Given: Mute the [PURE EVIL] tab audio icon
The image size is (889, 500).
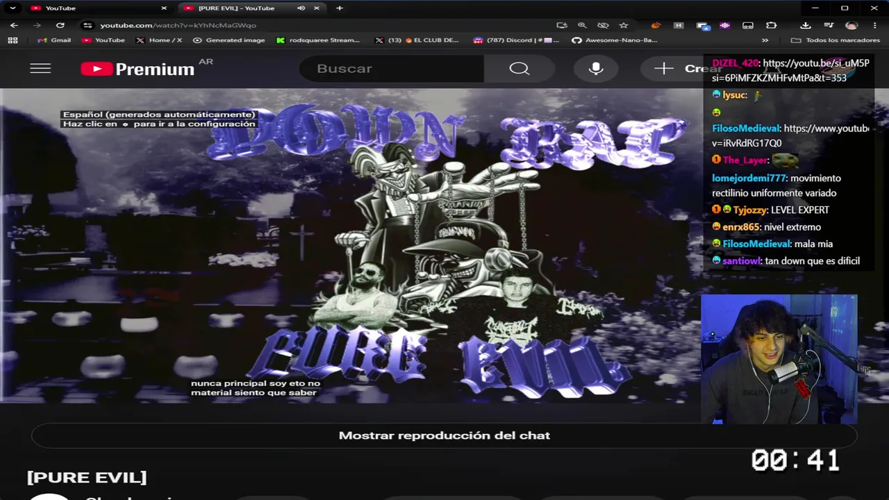Looking at the screenshot, I should point(301,8).
